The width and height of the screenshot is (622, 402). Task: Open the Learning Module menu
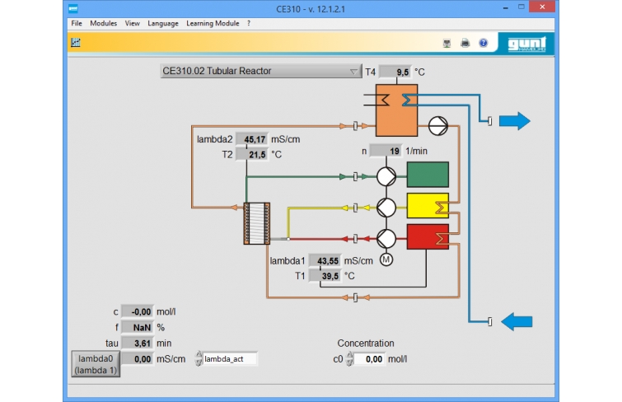213,23
